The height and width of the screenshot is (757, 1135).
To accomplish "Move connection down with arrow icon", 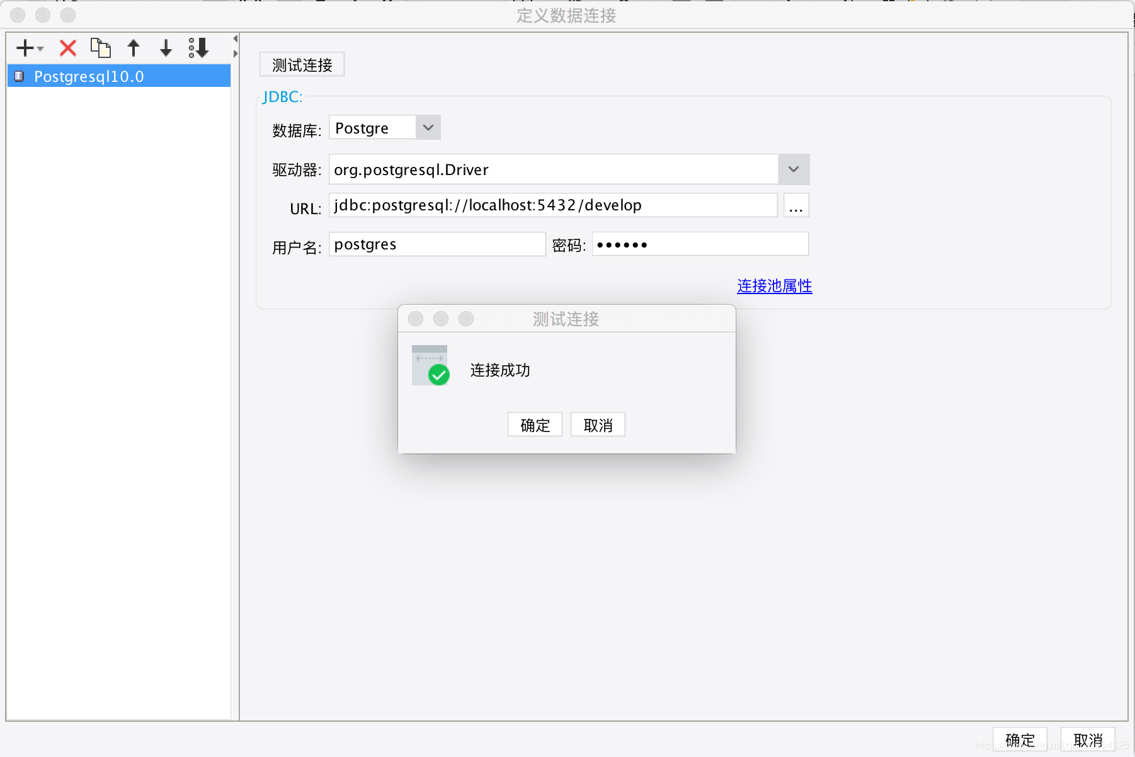I will [x=166, y=48].
